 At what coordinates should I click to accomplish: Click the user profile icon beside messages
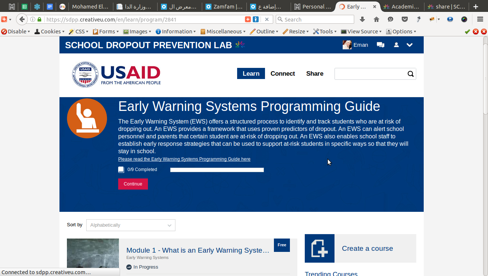pos(396,45)
